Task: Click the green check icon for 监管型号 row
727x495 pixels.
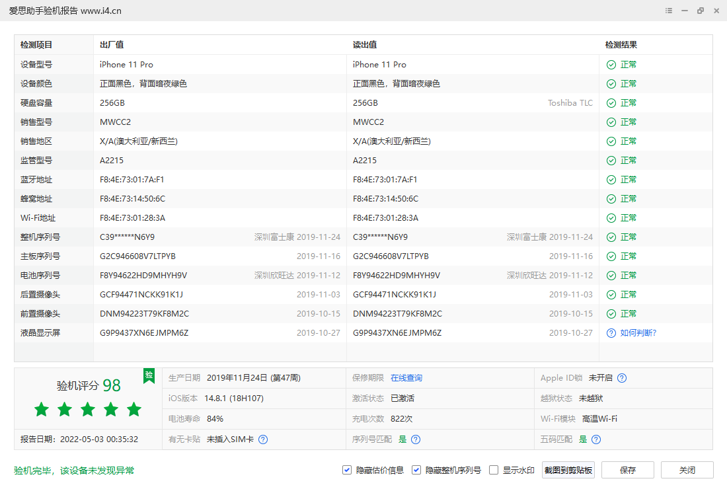Action: click(x=611, y=161)
